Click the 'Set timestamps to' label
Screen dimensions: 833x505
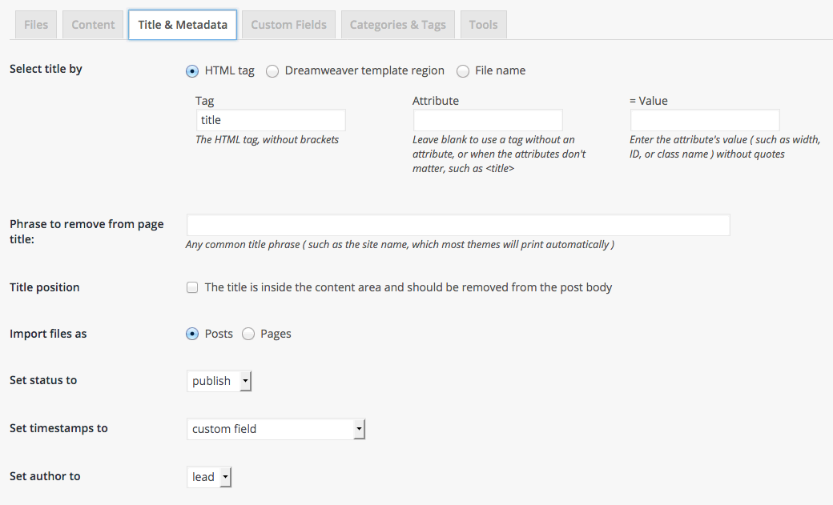[x=58, y=428]
